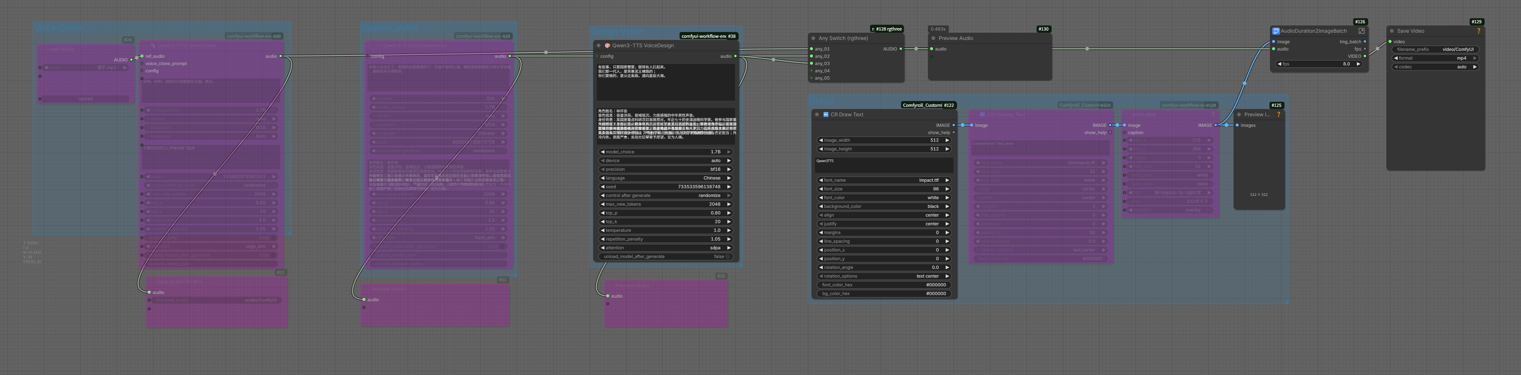This screenshot has height=375, width=1521.
Task: Collapse the Preview Audio node #130 dot
Action: click(933, 38)
